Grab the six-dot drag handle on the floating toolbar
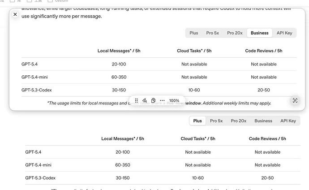This screenshot has height=190, width=309. coord(136,100)
